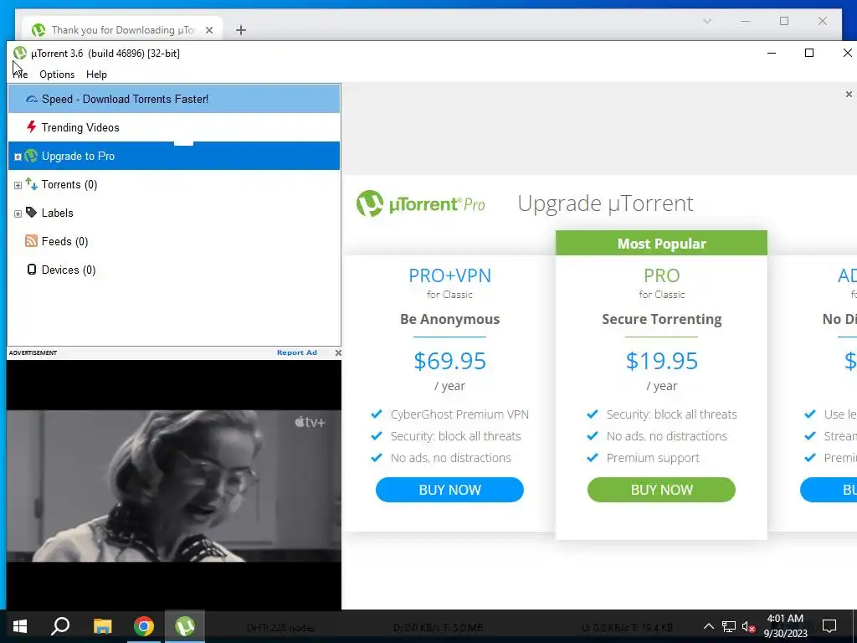Click the $69.95 price text
857x643 pixels.
coord(449,361)
